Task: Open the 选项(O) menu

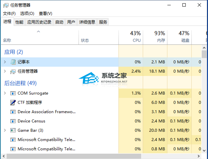Action: [x=27, y=13]
